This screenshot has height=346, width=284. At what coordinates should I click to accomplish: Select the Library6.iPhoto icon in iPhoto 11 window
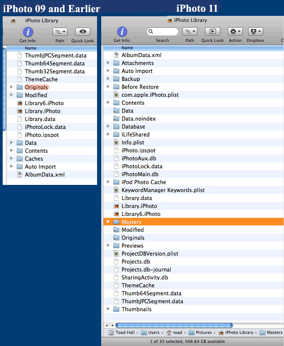(x=116, y=214)
